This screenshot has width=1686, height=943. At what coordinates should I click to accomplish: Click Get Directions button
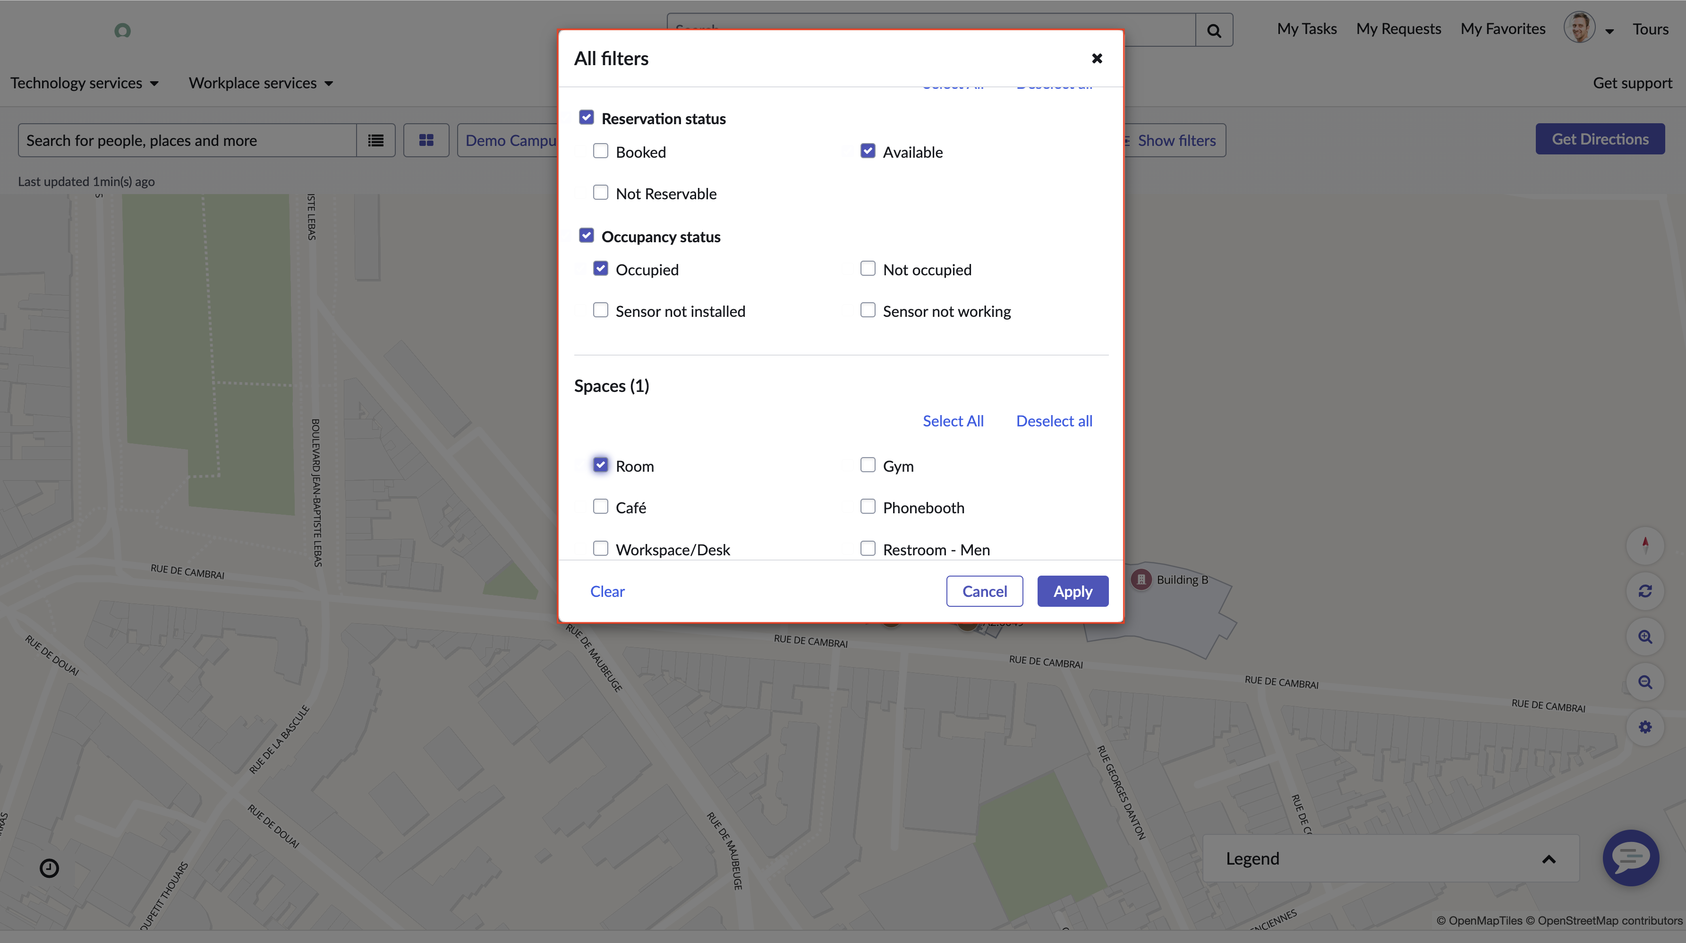coord(1600,139)
